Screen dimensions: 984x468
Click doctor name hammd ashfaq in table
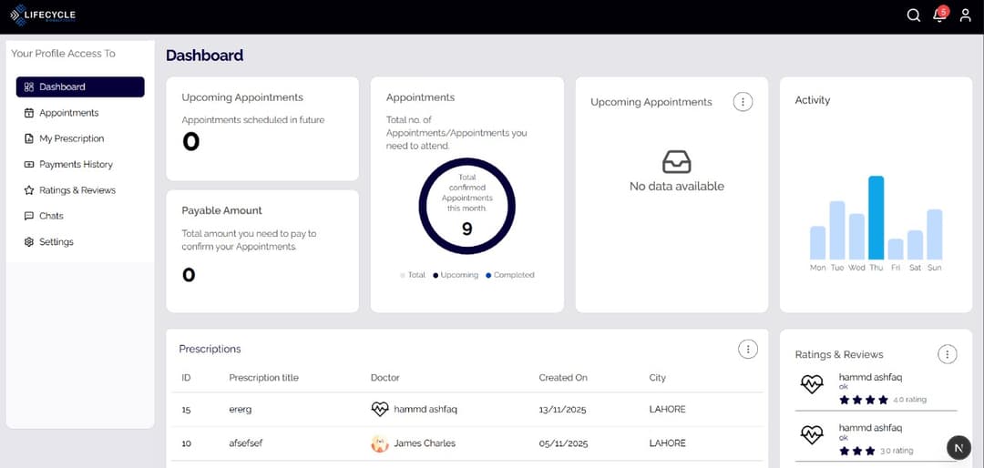425,410
